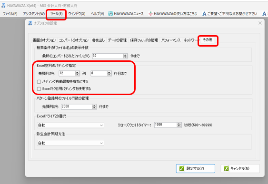Image resolution: width=268 pixels, height=184 pixels.
Task: Open the ウィンドウ(X) menu
Action: pyautogui.click(x=77, y=14)
